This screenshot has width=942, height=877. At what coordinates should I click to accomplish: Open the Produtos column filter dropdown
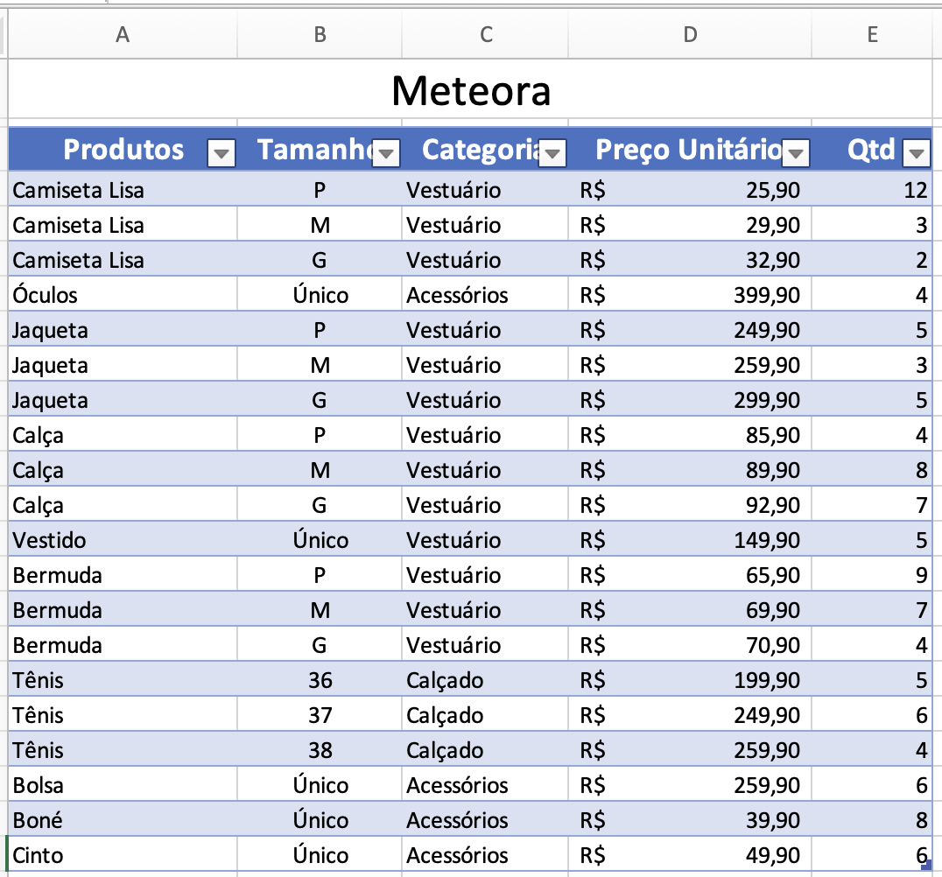click(x=221, y=154)
